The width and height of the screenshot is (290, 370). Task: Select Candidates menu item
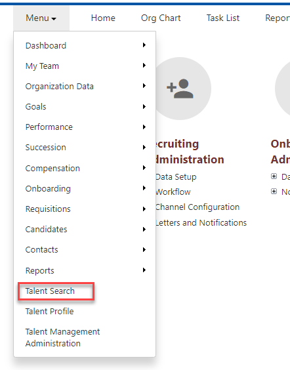click(x=46, y=230)
